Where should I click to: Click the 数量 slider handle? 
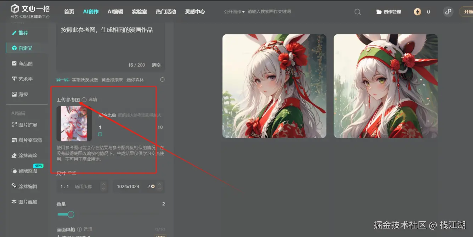[x=71, y=214]
